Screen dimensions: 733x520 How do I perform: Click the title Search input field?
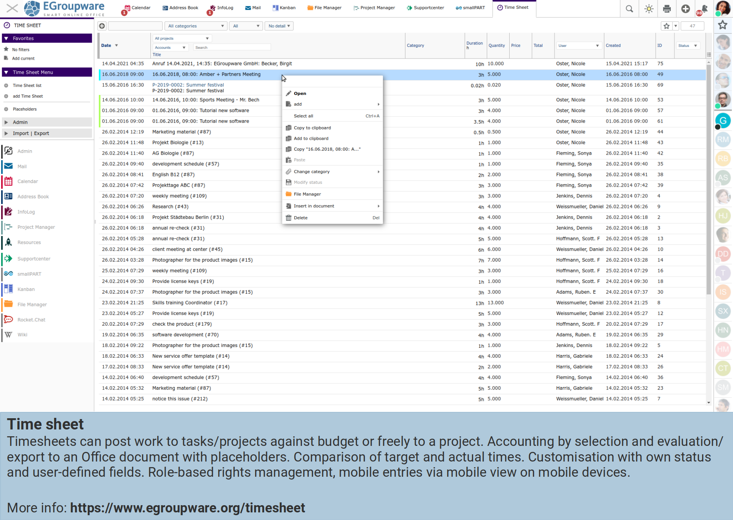click(232, 48)
